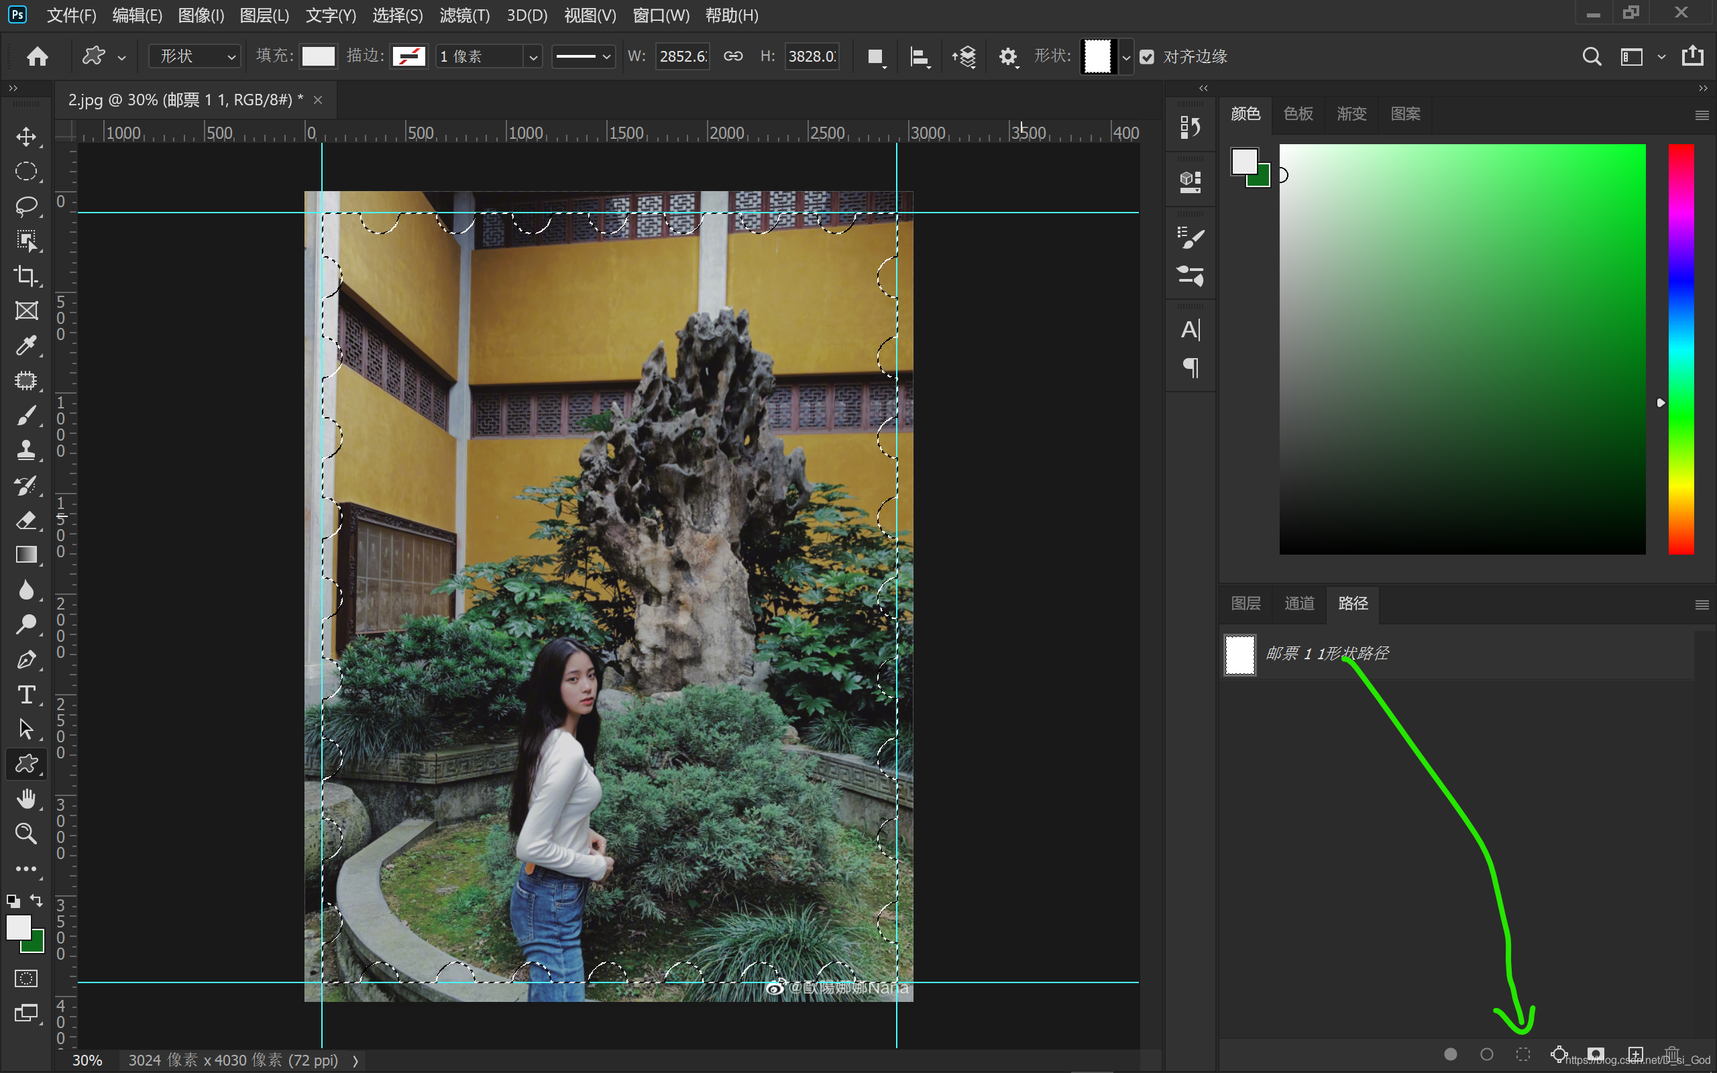Viewport: 1717px width, 1073px height.
Task: Select the Pen tool
Action: pyautogui.click(x=26, y=659)
